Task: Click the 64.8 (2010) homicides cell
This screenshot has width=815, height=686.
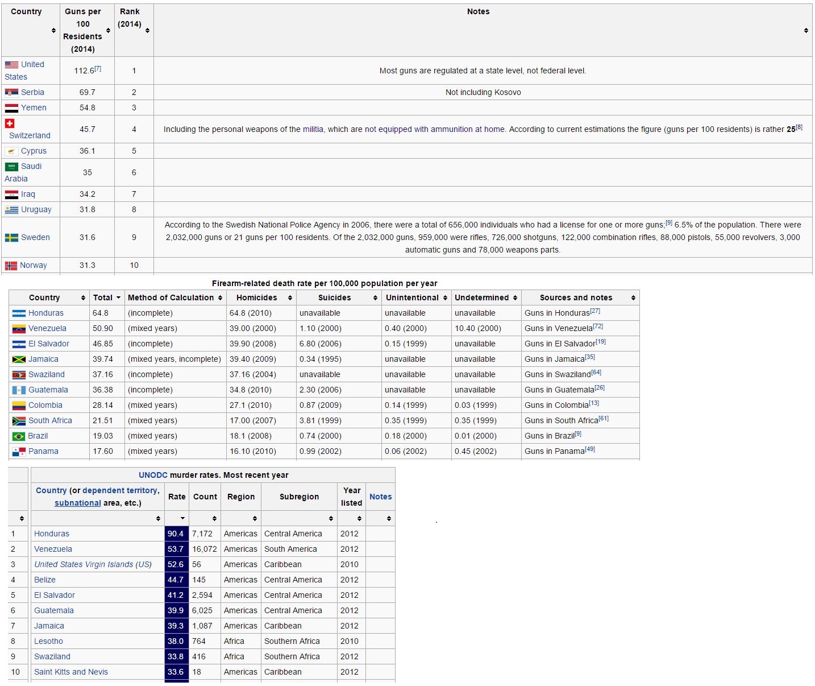Action: pos(261,313)
